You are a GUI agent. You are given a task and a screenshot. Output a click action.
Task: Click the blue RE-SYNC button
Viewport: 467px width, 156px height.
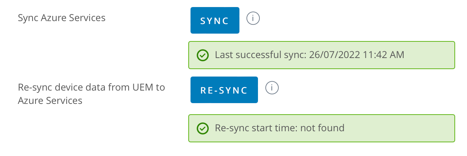click(x=224, y=90)
